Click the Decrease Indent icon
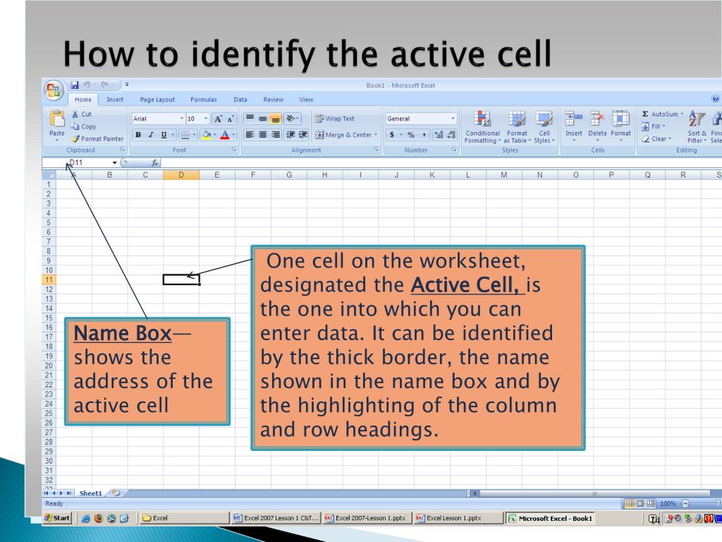The height and width of the screenshot is (542, 722). [290, 135]
